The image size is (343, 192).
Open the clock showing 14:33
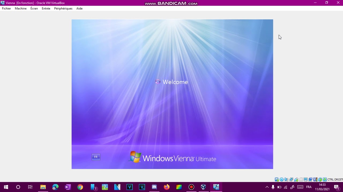322,187
